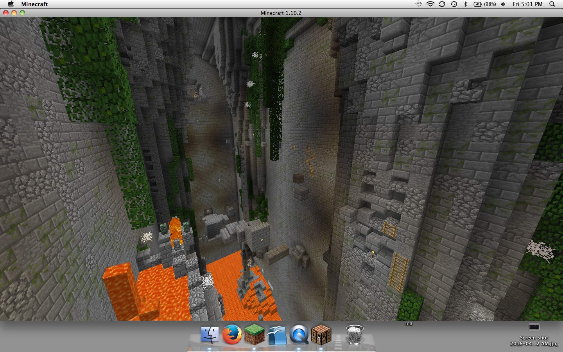This screenshot has width=563, height=352.
Task: Open the Minecraft application menu
Action: click(34, 4)
